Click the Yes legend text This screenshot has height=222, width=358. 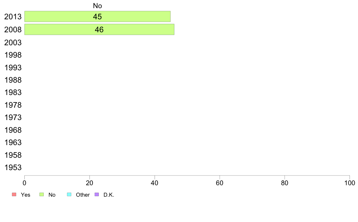pos(25,195)
